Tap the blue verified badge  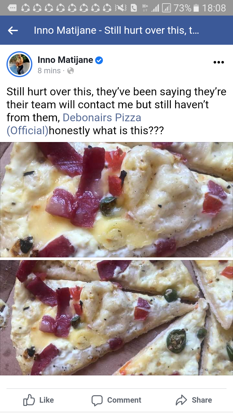coord(99,60)
